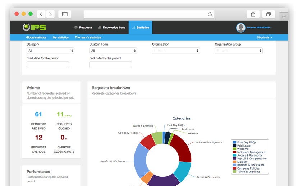Switch to The team's statistics

point(88,38)
